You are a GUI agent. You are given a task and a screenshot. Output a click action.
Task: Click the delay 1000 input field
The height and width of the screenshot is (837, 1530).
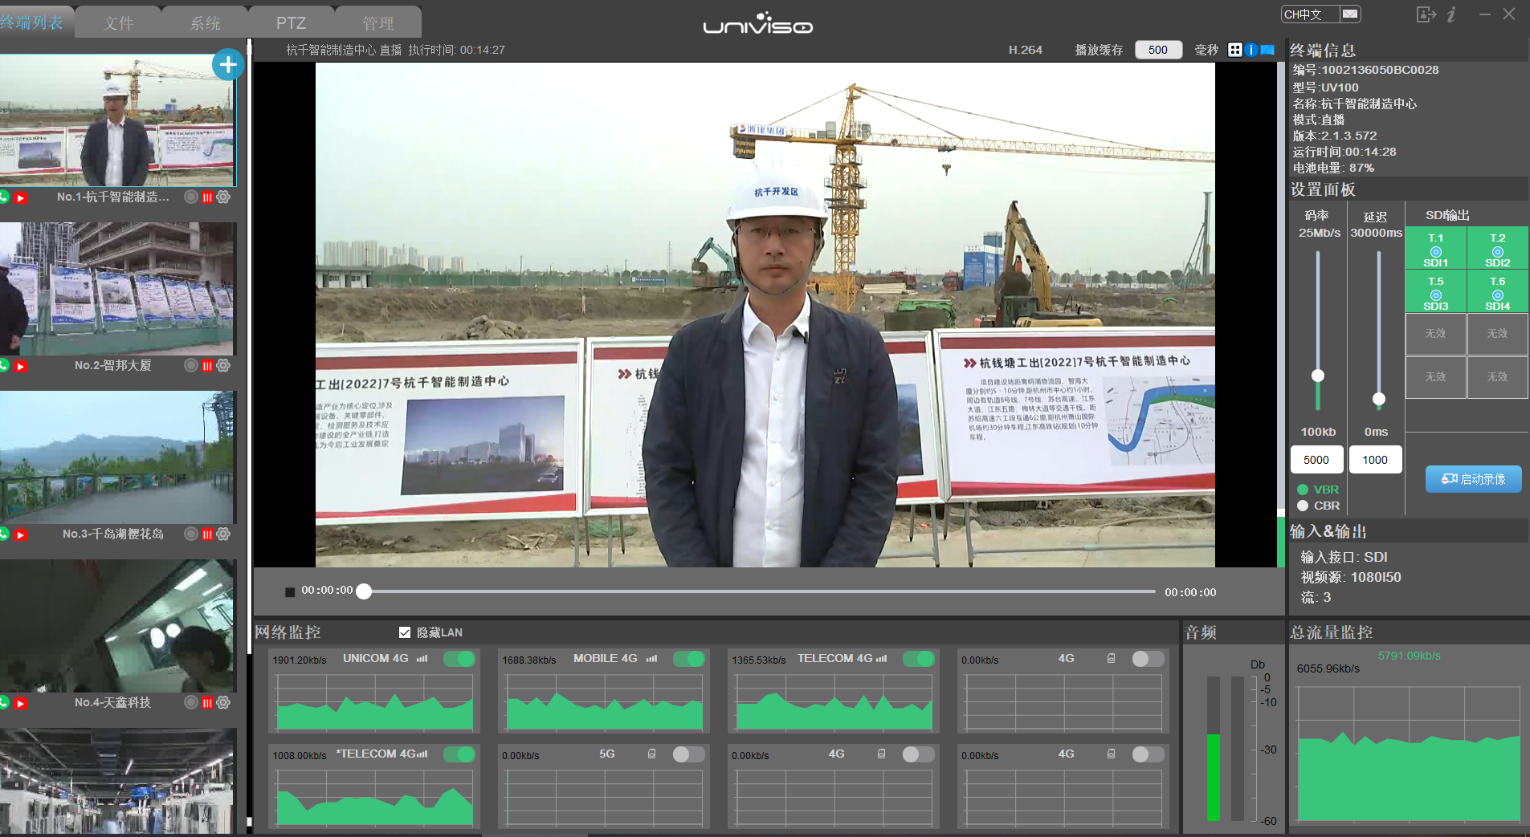coord(1375,460)
